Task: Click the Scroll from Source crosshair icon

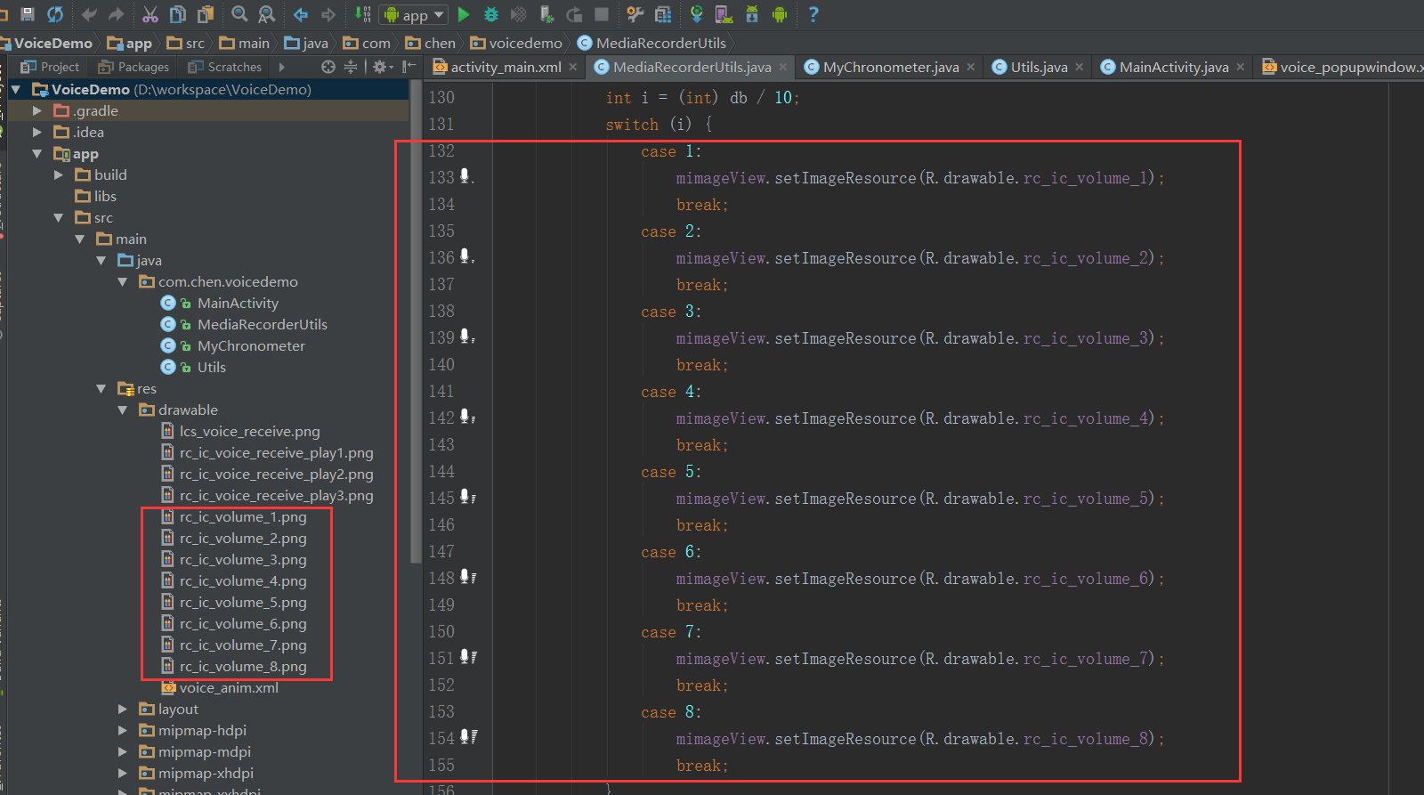Action: tap(328, 67)
